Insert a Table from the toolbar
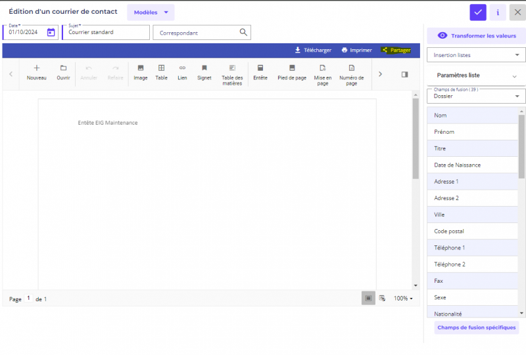Image resolution: width=526 pixels, height=355 pixels. click(x=161, y=68)
